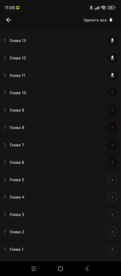The height and width of the screenshot is (276, 121).
Task: Tap the progress circle for Глава 3
Action: tap(112, 214)
